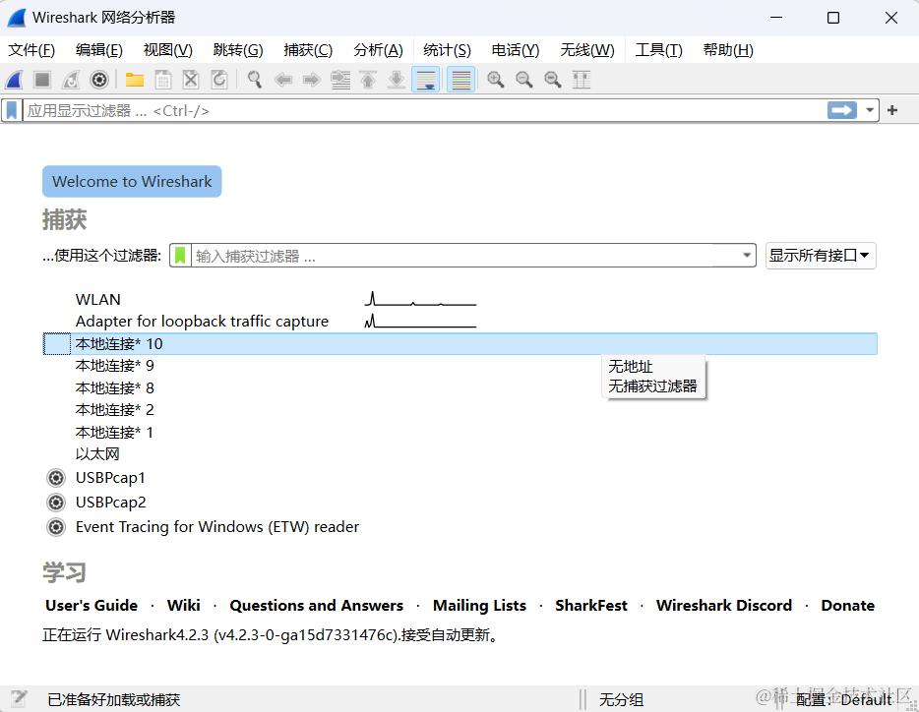Image resolution: width=919 pixels, height=712 pixels.
Task: Open the 显示所有接口 dropdown
Action: (x=821, y=256)
